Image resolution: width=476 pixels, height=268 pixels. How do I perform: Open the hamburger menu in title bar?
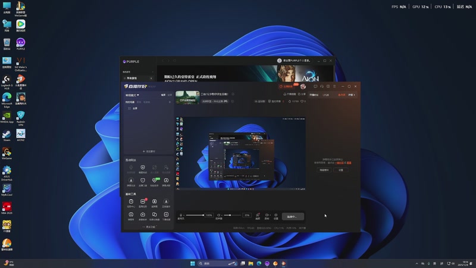[x=334, y=86]
